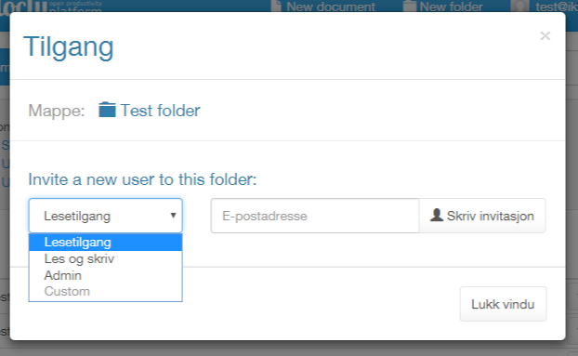Image resolution: width=578 pixels, height=356 pixels.
Task: Pick the Admin access option
Action: pos(105,275)
